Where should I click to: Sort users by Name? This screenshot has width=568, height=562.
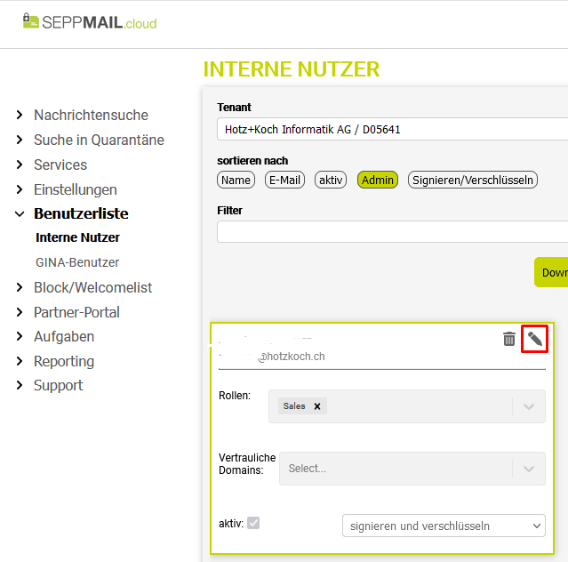pos(236,180)
